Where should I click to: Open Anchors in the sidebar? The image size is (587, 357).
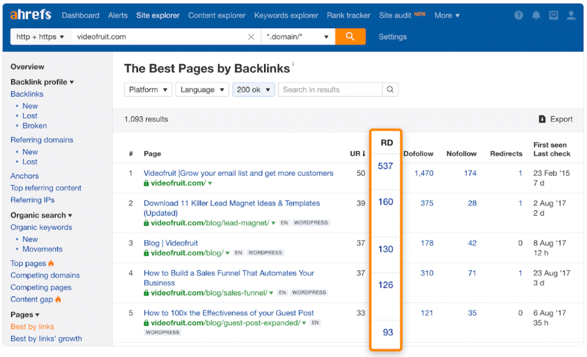point(24,176)
